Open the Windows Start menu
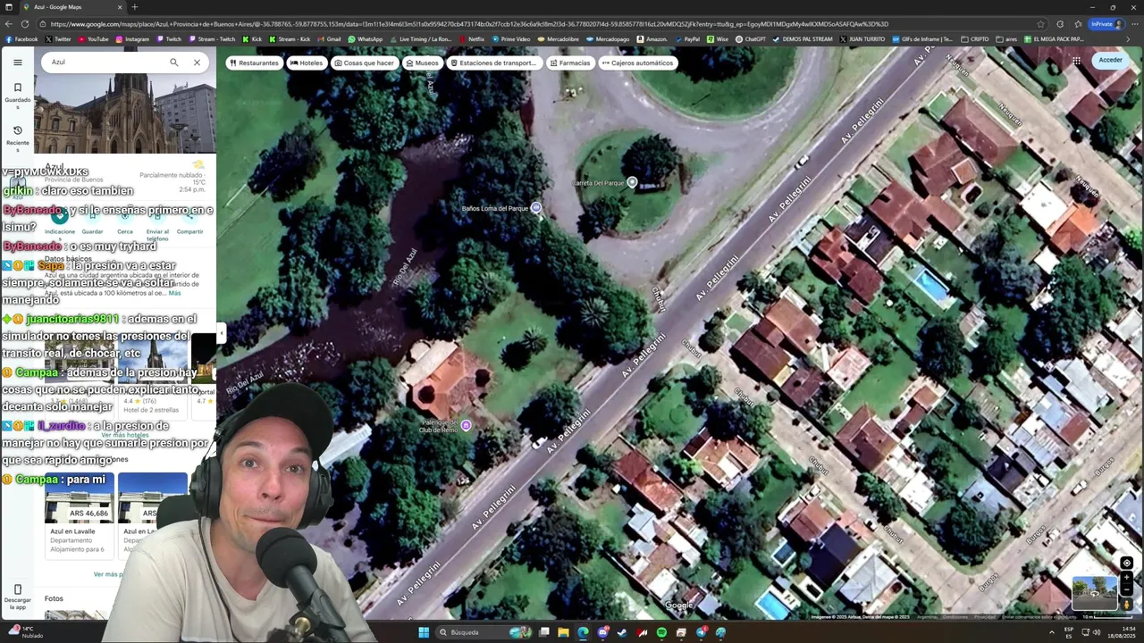Image resolution: width=1144 pixels, height=643 pixels. 424,632
